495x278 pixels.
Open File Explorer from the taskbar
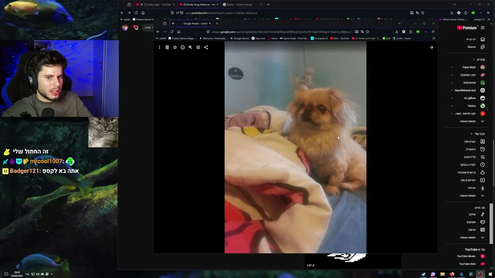(442, 275)
